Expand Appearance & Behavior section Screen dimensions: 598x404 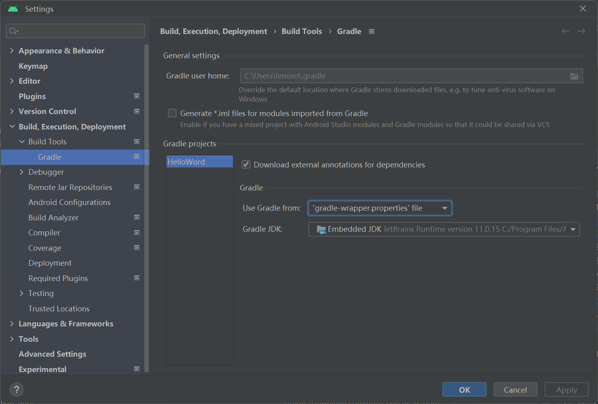(12, 51)
